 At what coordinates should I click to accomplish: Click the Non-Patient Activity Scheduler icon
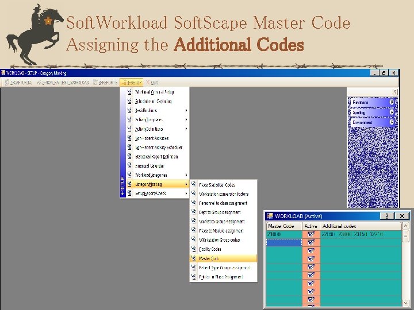tap(129, 147)
